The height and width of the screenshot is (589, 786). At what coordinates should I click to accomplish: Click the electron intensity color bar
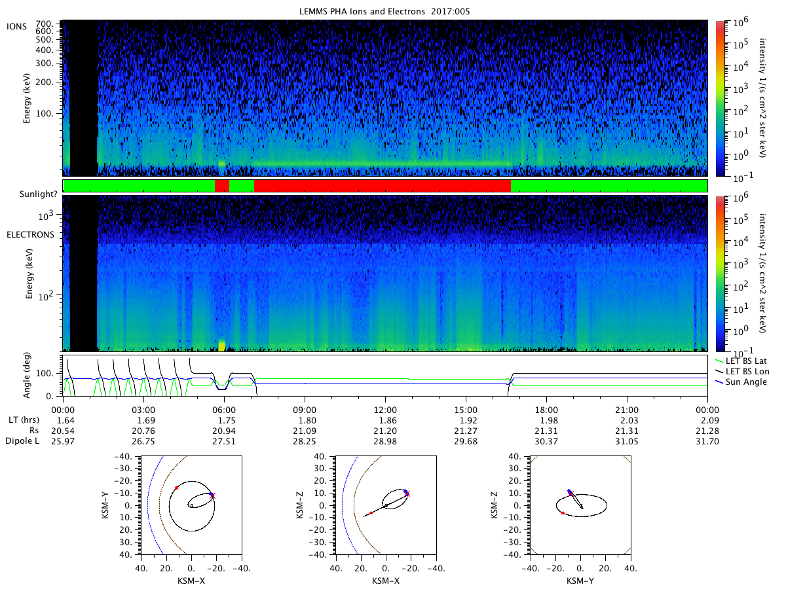(720, 274)
